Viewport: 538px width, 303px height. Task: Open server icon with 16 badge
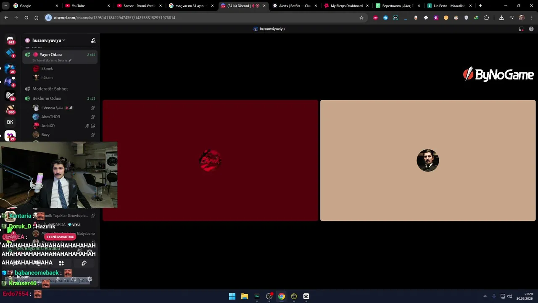point(10,95)
